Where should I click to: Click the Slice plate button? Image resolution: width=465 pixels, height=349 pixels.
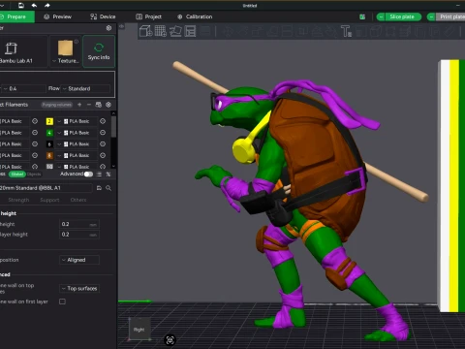[403, 16]
